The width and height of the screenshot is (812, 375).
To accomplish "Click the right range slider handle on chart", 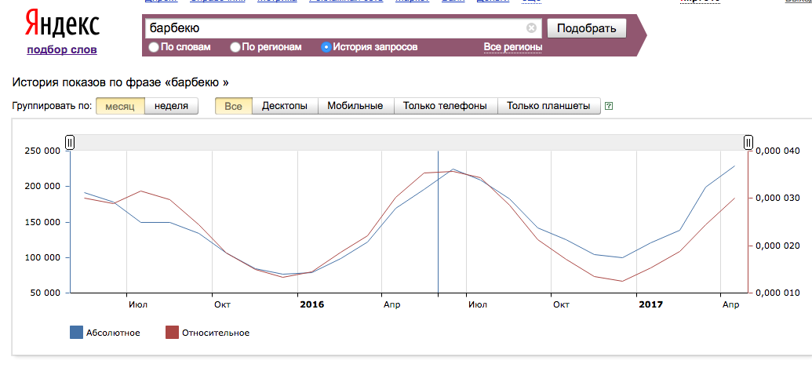I will pos(748,142).
